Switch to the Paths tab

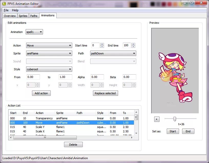click(x=34, y=16)
